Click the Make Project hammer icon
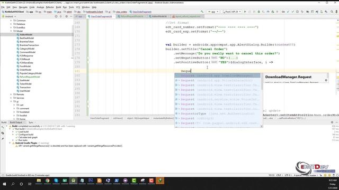 (202, 12)
